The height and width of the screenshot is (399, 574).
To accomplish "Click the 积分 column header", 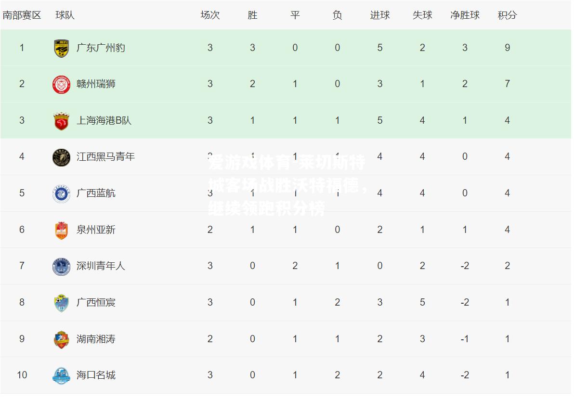I will click(x=507, y=15).
